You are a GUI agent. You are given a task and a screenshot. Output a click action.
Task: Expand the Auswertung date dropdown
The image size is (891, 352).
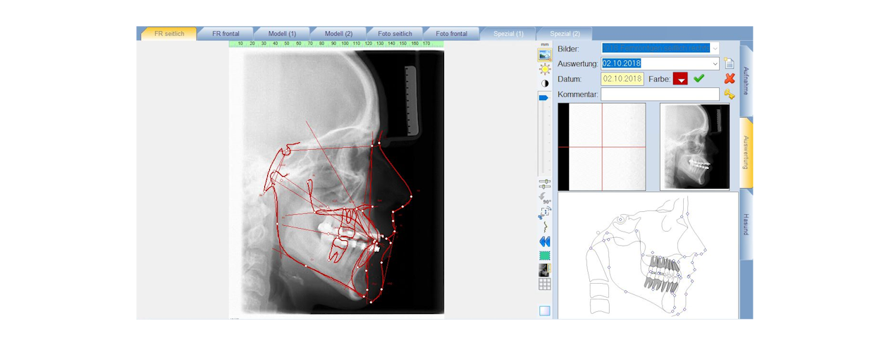click(x=715, y=63)
